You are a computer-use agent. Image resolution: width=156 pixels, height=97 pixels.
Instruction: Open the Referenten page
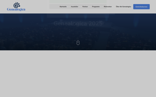[x=108, y=7]
